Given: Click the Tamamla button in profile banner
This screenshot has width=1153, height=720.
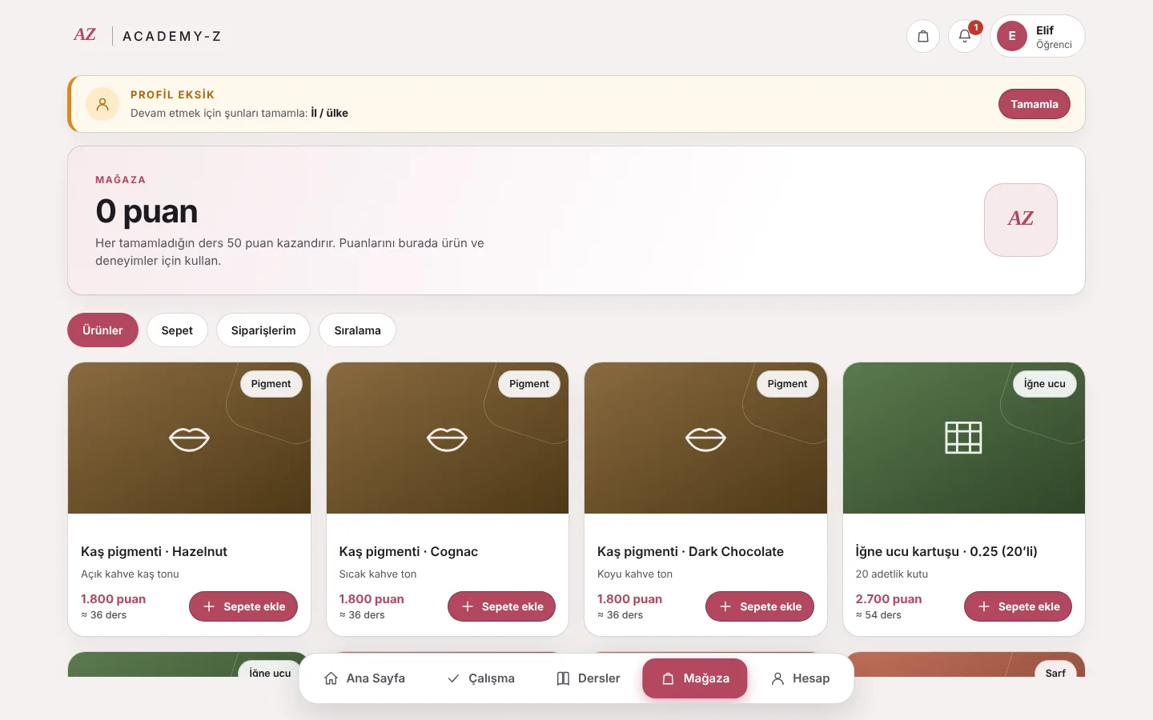Looking at the screenshot, I should click(x=1034, y=104).
